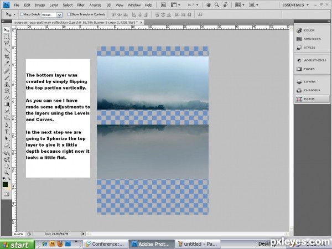Select the History Brush tool
Screen dimensions: 332x249
coord(7,91)
